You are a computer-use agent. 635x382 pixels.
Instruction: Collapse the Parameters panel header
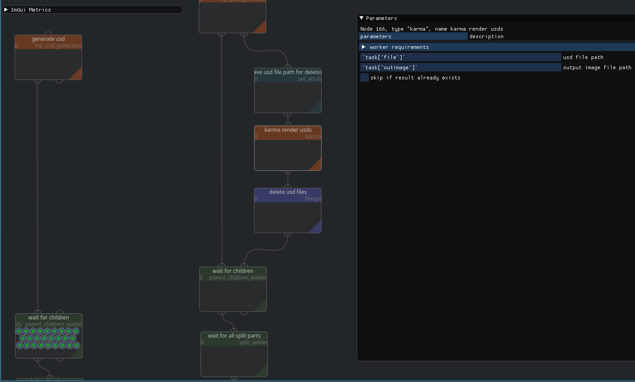coord(361,18)
